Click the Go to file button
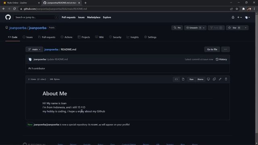This screenshot has height=145, width=258. pyautogui.click(x=212, y=49)
